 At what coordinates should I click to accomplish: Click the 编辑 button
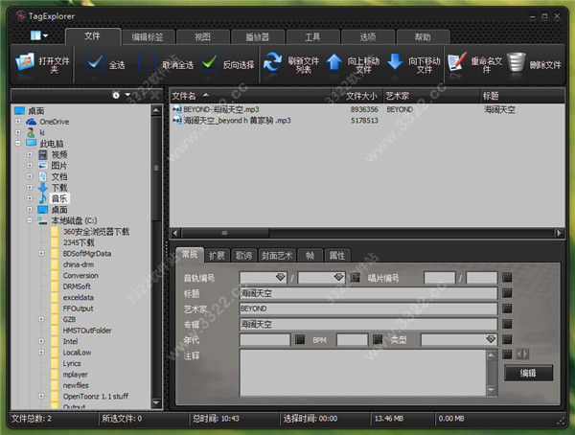528,373
